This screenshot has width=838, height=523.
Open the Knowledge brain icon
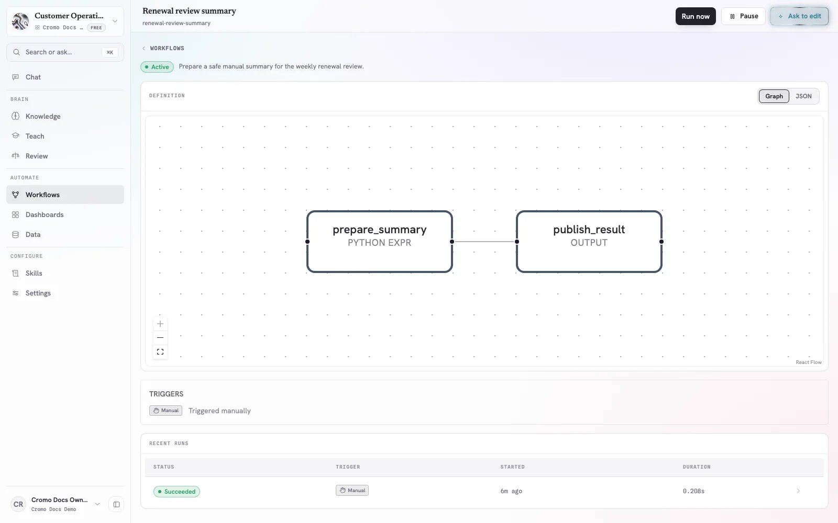click(x=15, y=116)
